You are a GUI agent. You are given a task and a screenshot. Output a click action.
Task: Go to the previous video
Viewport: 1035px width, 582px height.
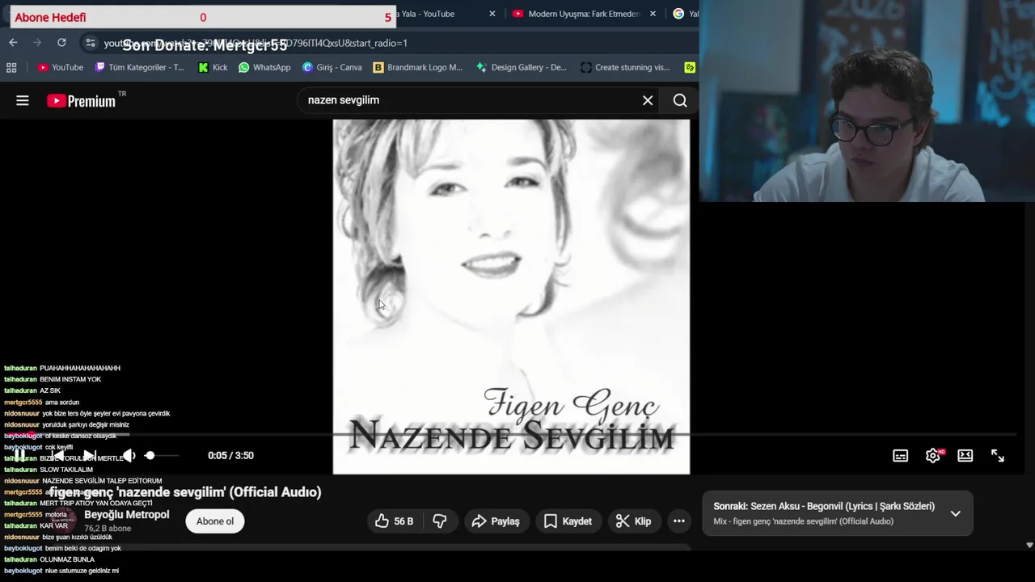(x=57, y=455)
